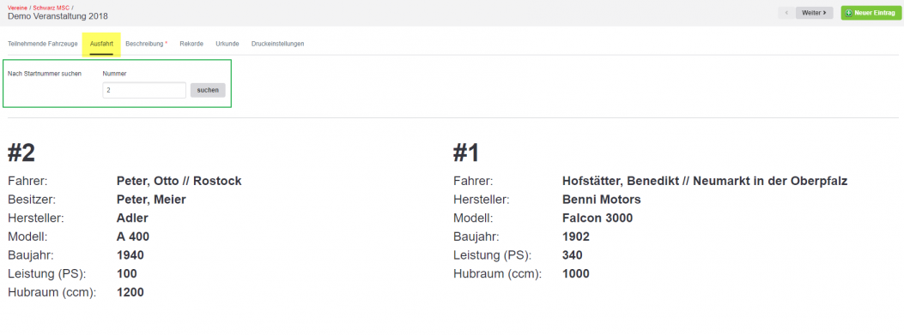Click the suchen button

(x=208, y=90)
